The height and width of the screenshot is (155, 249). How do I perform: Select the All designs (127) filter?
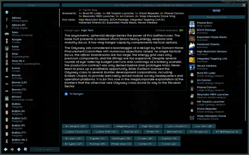75,126
